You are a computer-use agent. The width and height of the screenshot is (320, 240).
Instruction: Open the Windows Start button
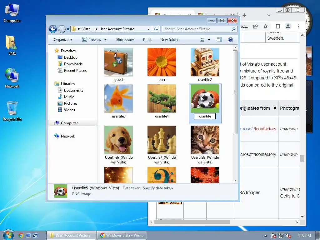click(x=8, y=235)
